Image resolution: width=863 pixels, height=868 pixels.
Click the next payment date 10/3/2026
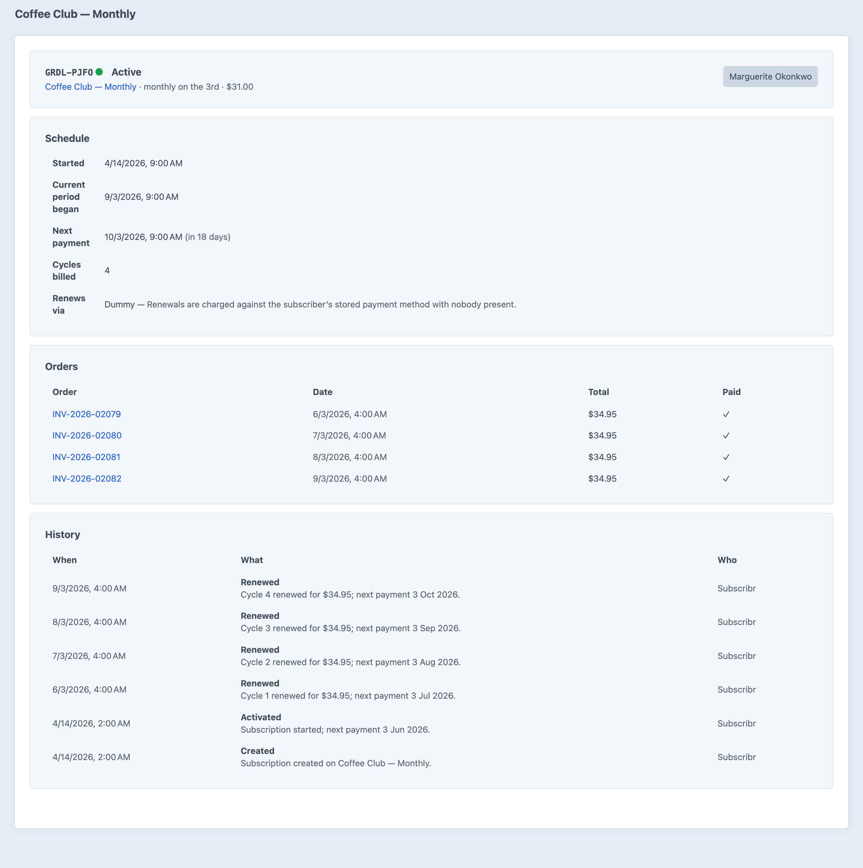coord(144,237)
